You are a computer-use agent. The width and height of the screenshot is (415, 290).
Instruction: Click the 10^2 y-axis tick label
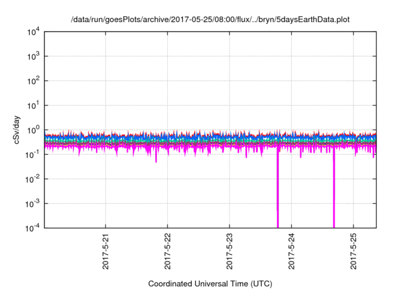33,81
